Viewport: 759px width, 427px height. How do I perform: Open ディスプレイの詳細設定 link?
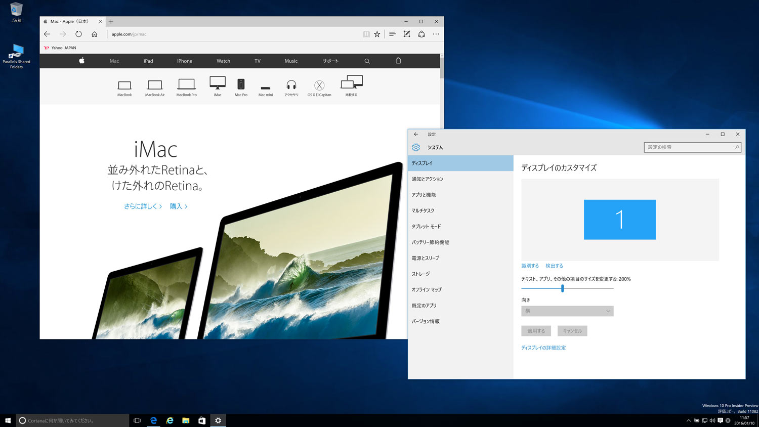coord(543,348)
